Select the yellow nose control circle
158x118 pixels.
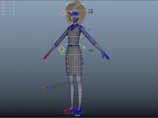(71, 17)
